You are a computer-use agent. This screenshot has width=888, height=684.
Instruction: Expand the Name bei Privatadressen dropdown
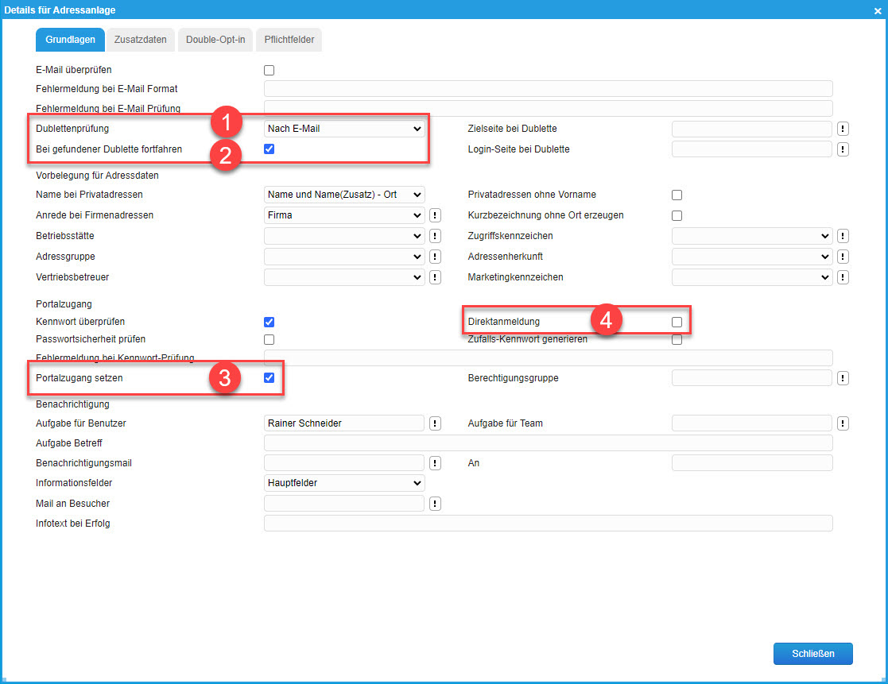(x=344, y=195)
